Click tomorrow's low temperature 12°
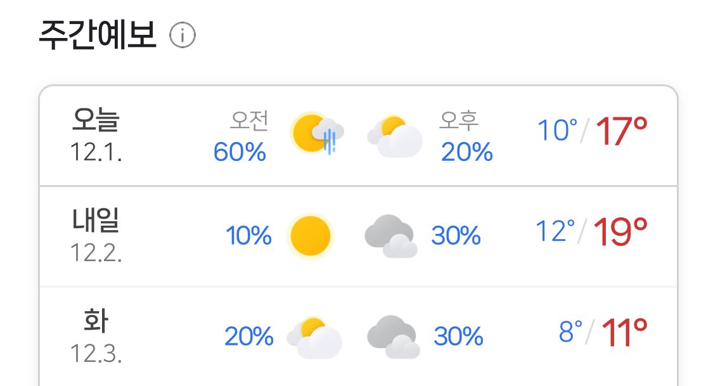Image resolution: width=713 pixels, height=386 pixels. click(x=556, y=231)
